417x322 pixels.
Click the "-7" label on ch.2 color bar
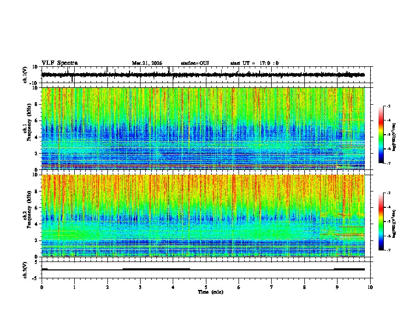(x=388, y=250)
